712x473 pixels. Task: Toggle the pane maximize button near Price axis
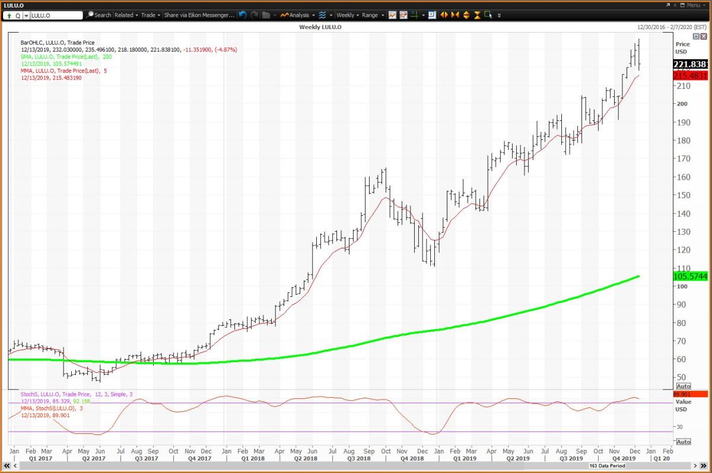pos(696,36)
